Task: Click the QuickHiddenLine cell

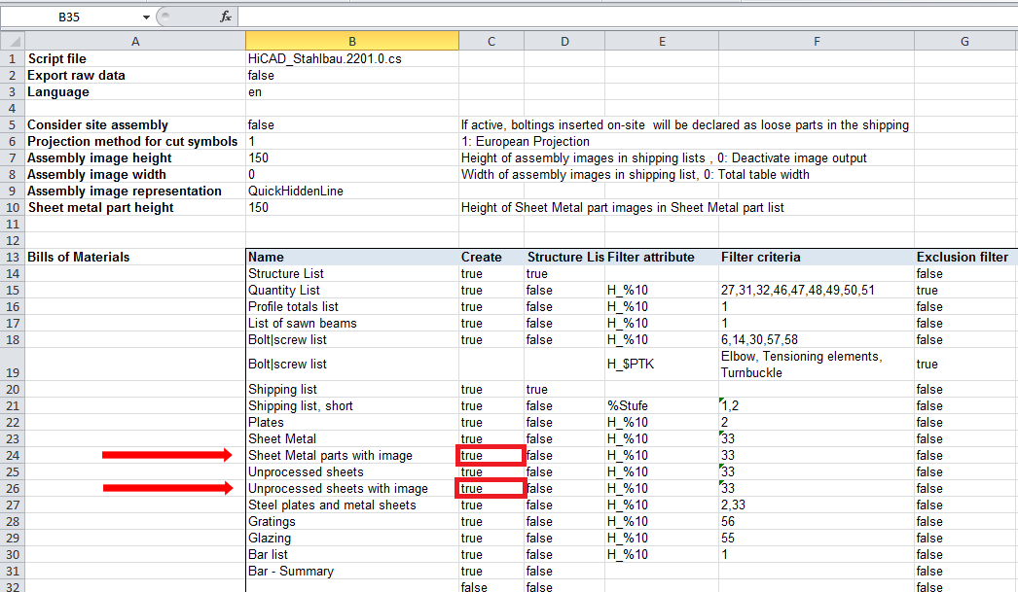Action: point(351,192)
